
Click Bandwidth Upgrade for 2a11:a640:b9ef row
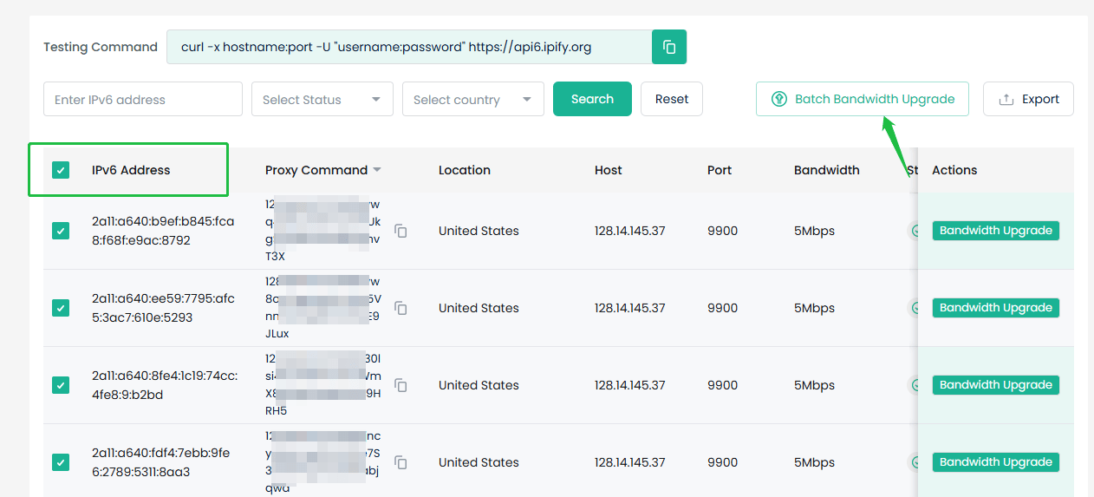coord(996,231)
